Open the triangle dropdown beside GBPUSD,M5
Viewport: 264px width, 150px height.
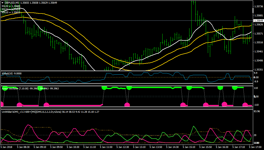pyautogui.click(x=3, y=3)
